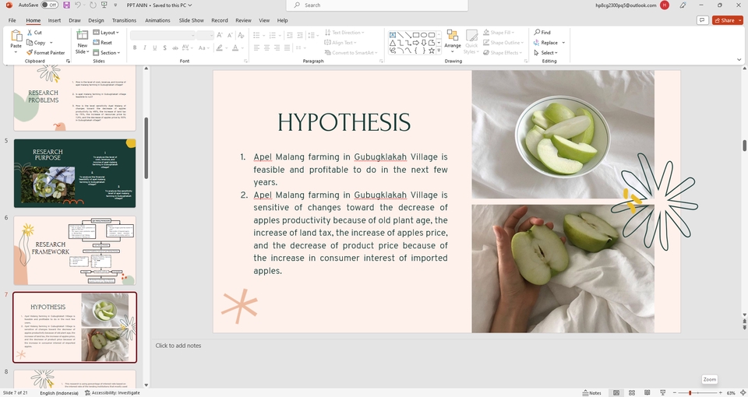Click the account profile avatar
Screen dimensions: 748x397
coord(665,5)
